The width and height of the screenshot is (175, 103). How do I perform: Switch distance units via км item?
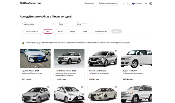pos(146,3)
